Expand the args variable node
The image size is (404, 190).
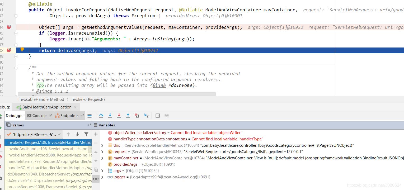click(102, 171)
